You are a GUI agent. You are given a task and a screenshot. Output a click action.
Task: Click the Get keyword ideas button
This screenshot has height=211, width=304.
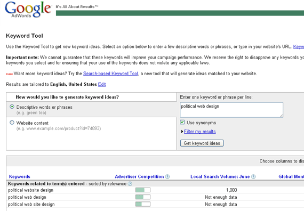click(202, 143)
